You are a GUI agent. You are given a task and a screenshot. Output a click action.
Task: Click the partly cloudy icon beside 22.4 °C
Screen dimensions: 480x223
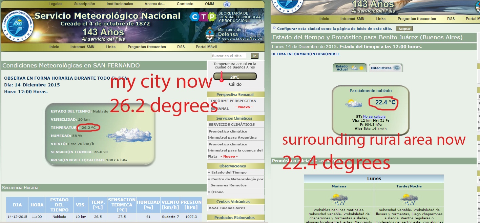(354, 103)
